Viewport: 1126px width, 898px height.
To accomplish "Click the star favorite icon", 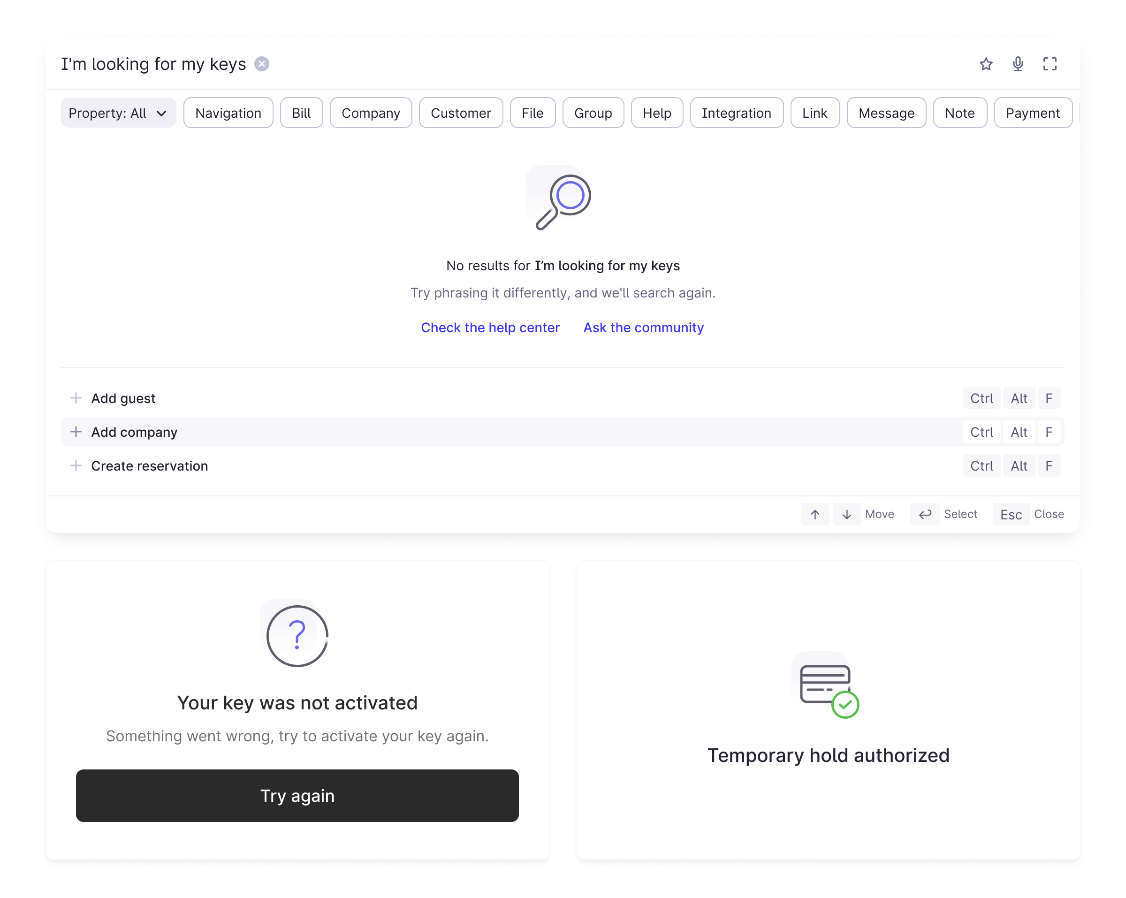I will tap(986, 64).
